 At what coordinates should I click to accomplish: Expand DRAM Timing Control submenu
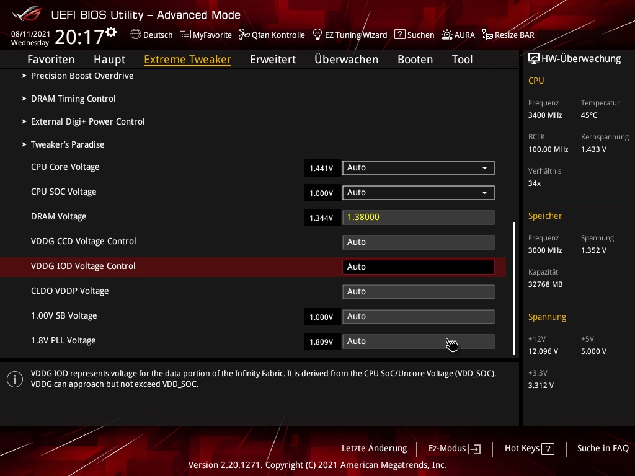tap(73, 99)
